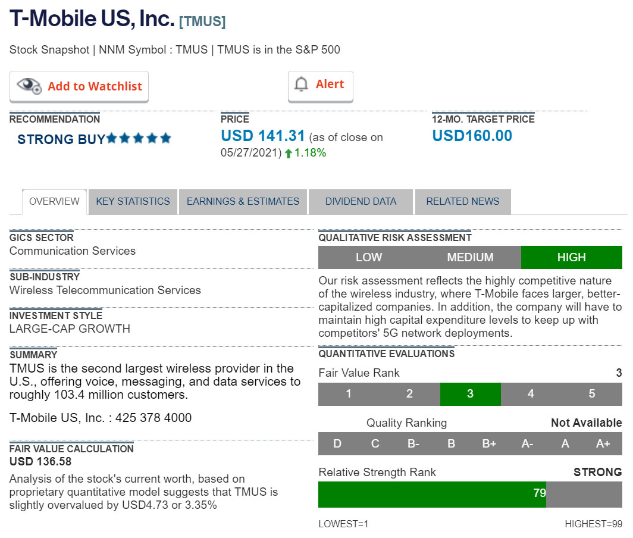Open the Dividend Data tab
The image size is (633, 538).
tap(361, 201)
